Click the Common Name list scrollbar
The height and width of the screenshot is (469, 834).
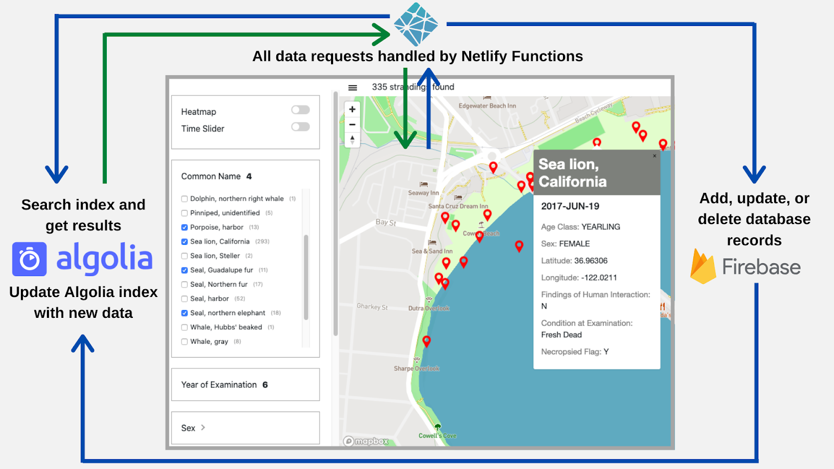306,277
